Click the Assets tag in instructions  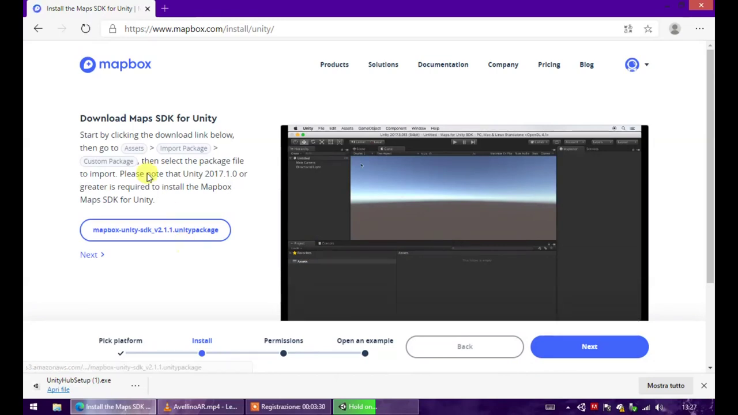(x=134, y=148)
